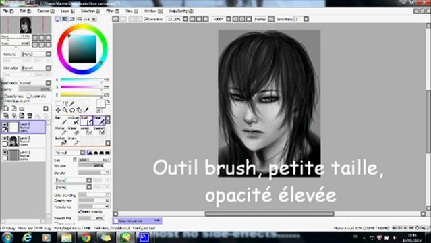
Task: Pick the Eyedropper color picker tool
Action: [86, 110]
